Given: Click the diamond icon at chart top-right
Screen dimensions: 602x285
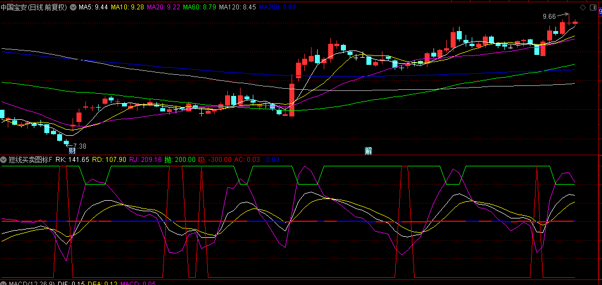Looking at the screenshot, I should click(583, 7).
